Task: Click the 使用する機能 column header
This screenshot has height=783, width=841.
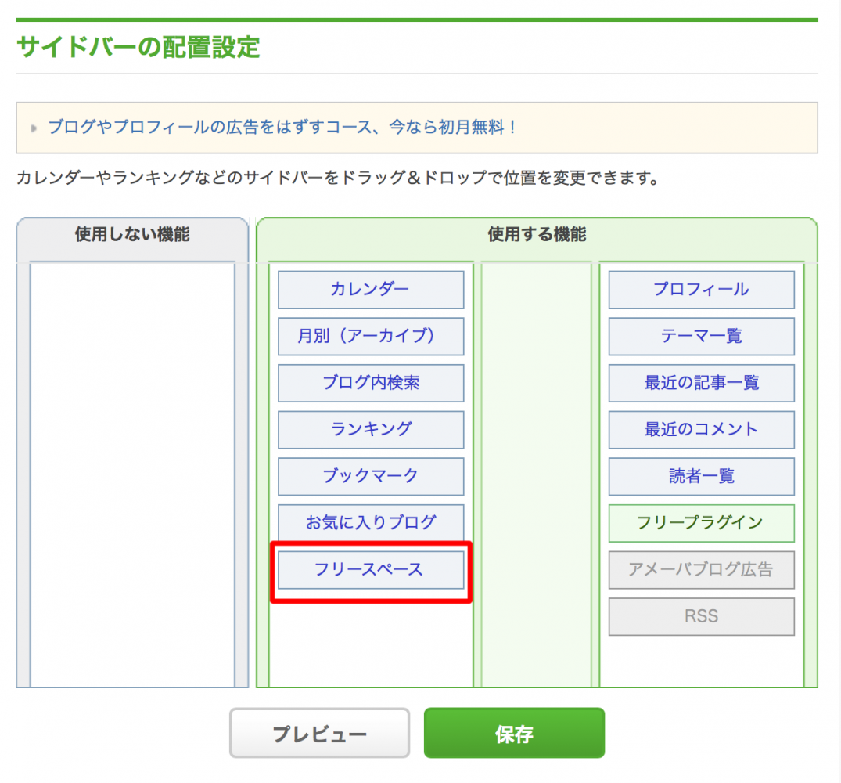Action: [537, 235]
